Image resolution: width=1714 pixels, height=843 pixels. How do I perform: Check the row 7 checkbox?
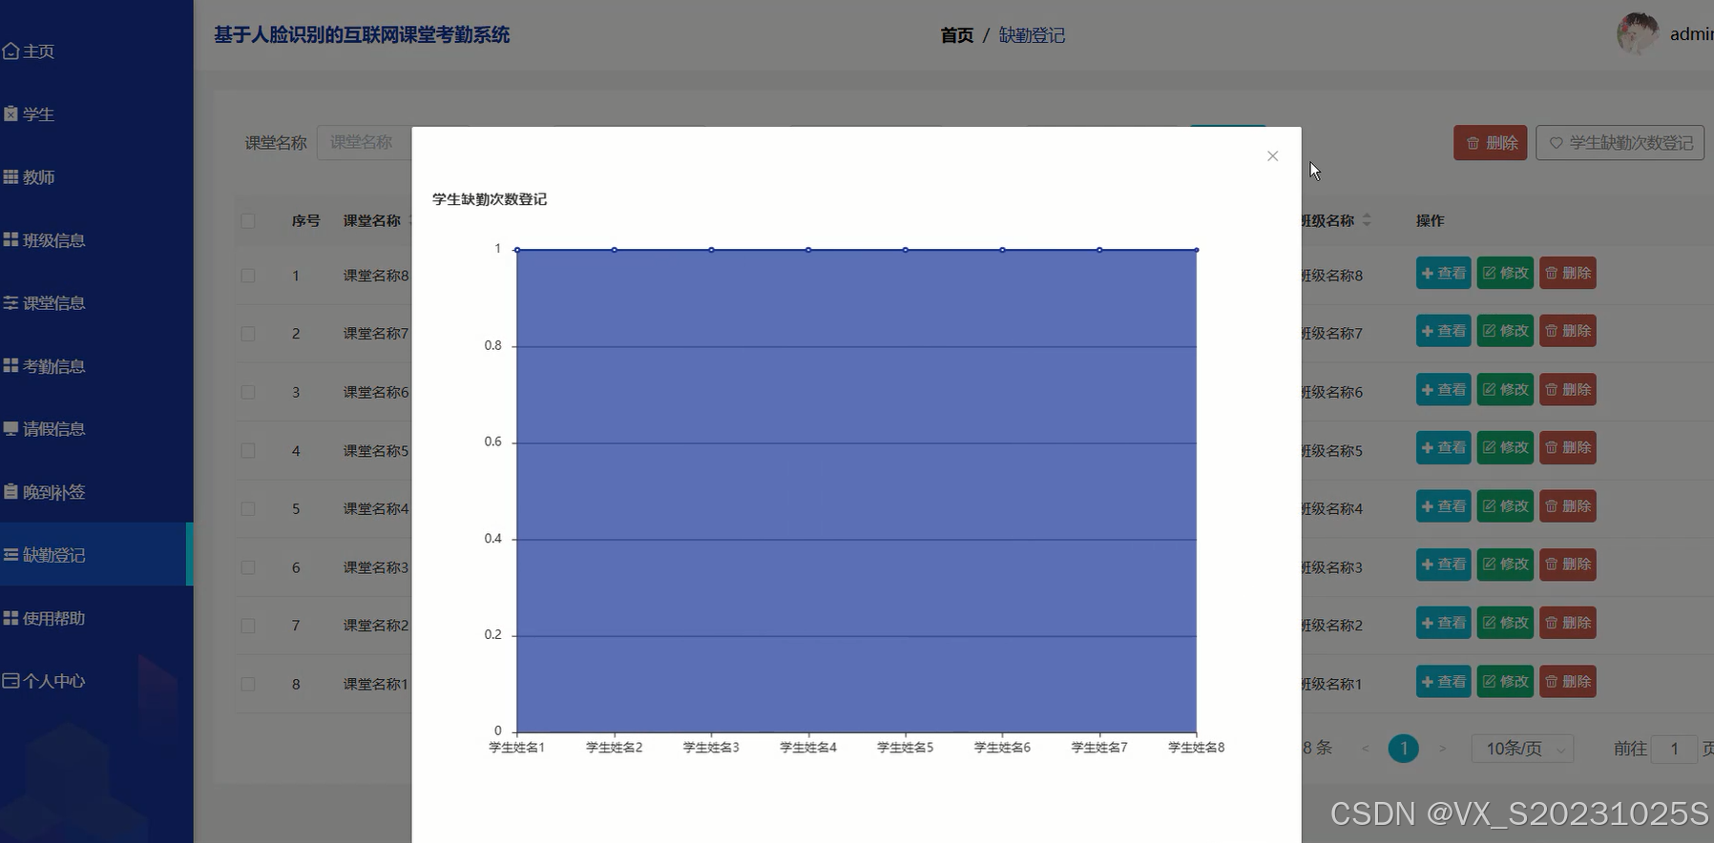[248, 626]
